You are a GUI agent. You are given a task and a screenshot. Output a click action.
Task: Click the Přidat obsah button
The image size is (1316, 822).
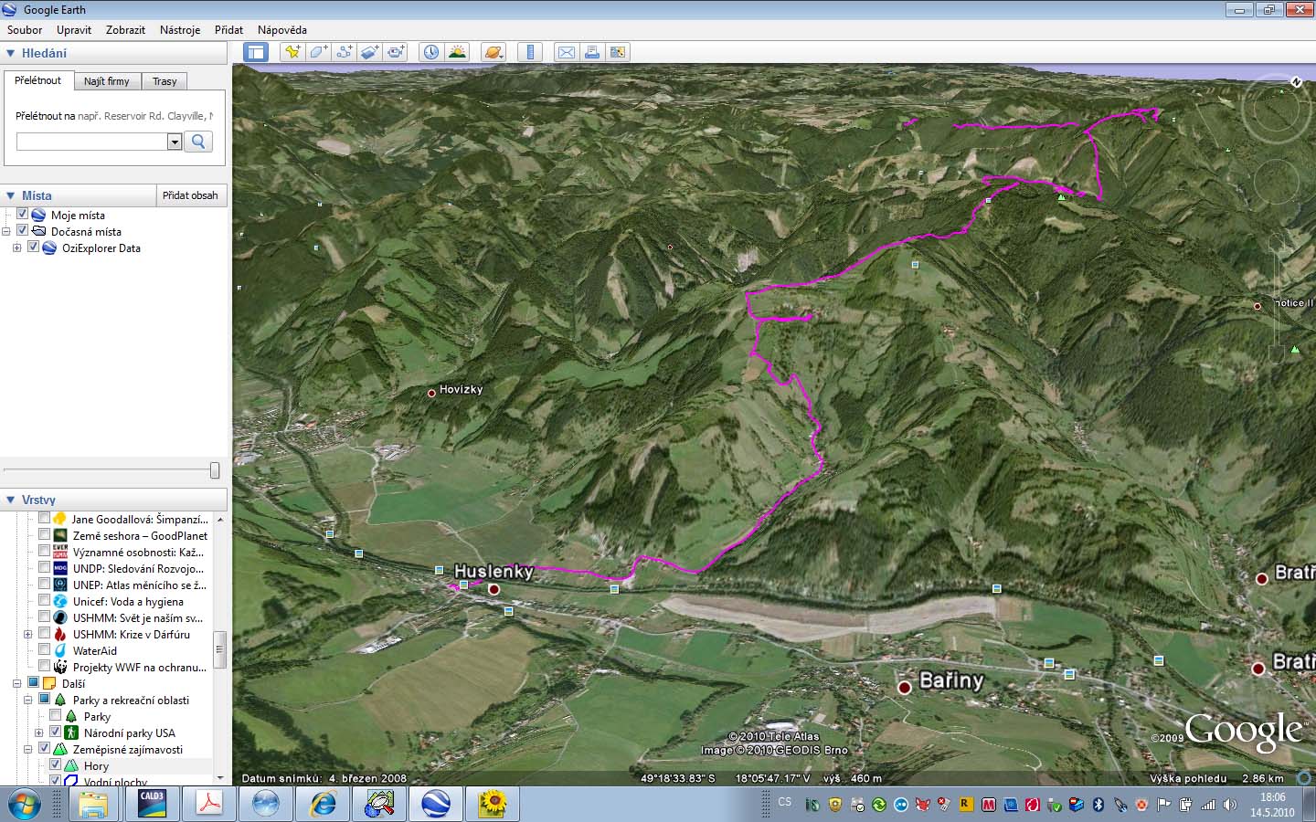point(190,195)
